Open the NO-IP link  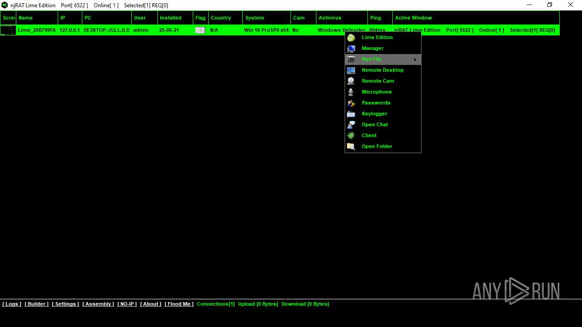pos(127,304)
